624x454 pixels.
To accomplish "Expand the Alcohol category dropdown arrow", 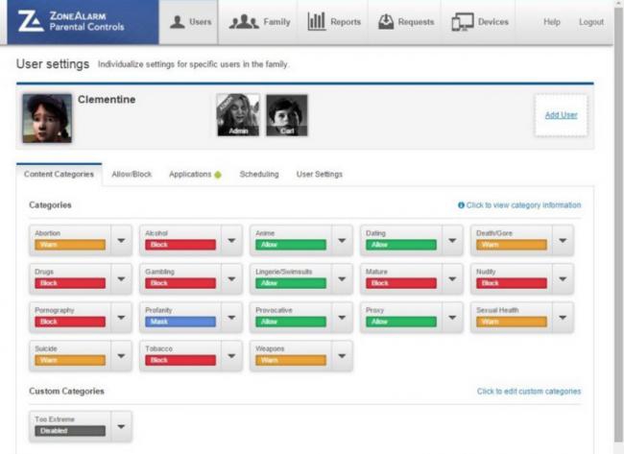I will coord(231,240).
